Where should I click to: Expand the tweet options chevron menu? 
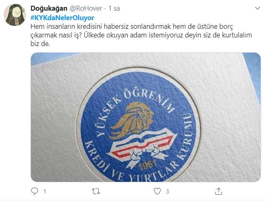point(257,8)
